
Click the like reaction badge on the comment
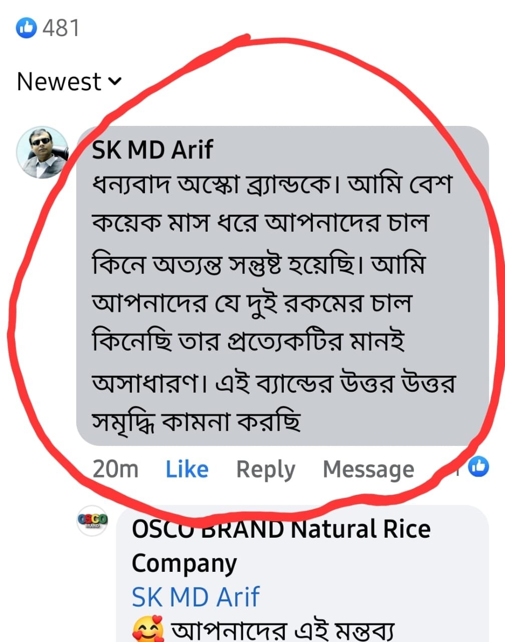coord(478,466)
